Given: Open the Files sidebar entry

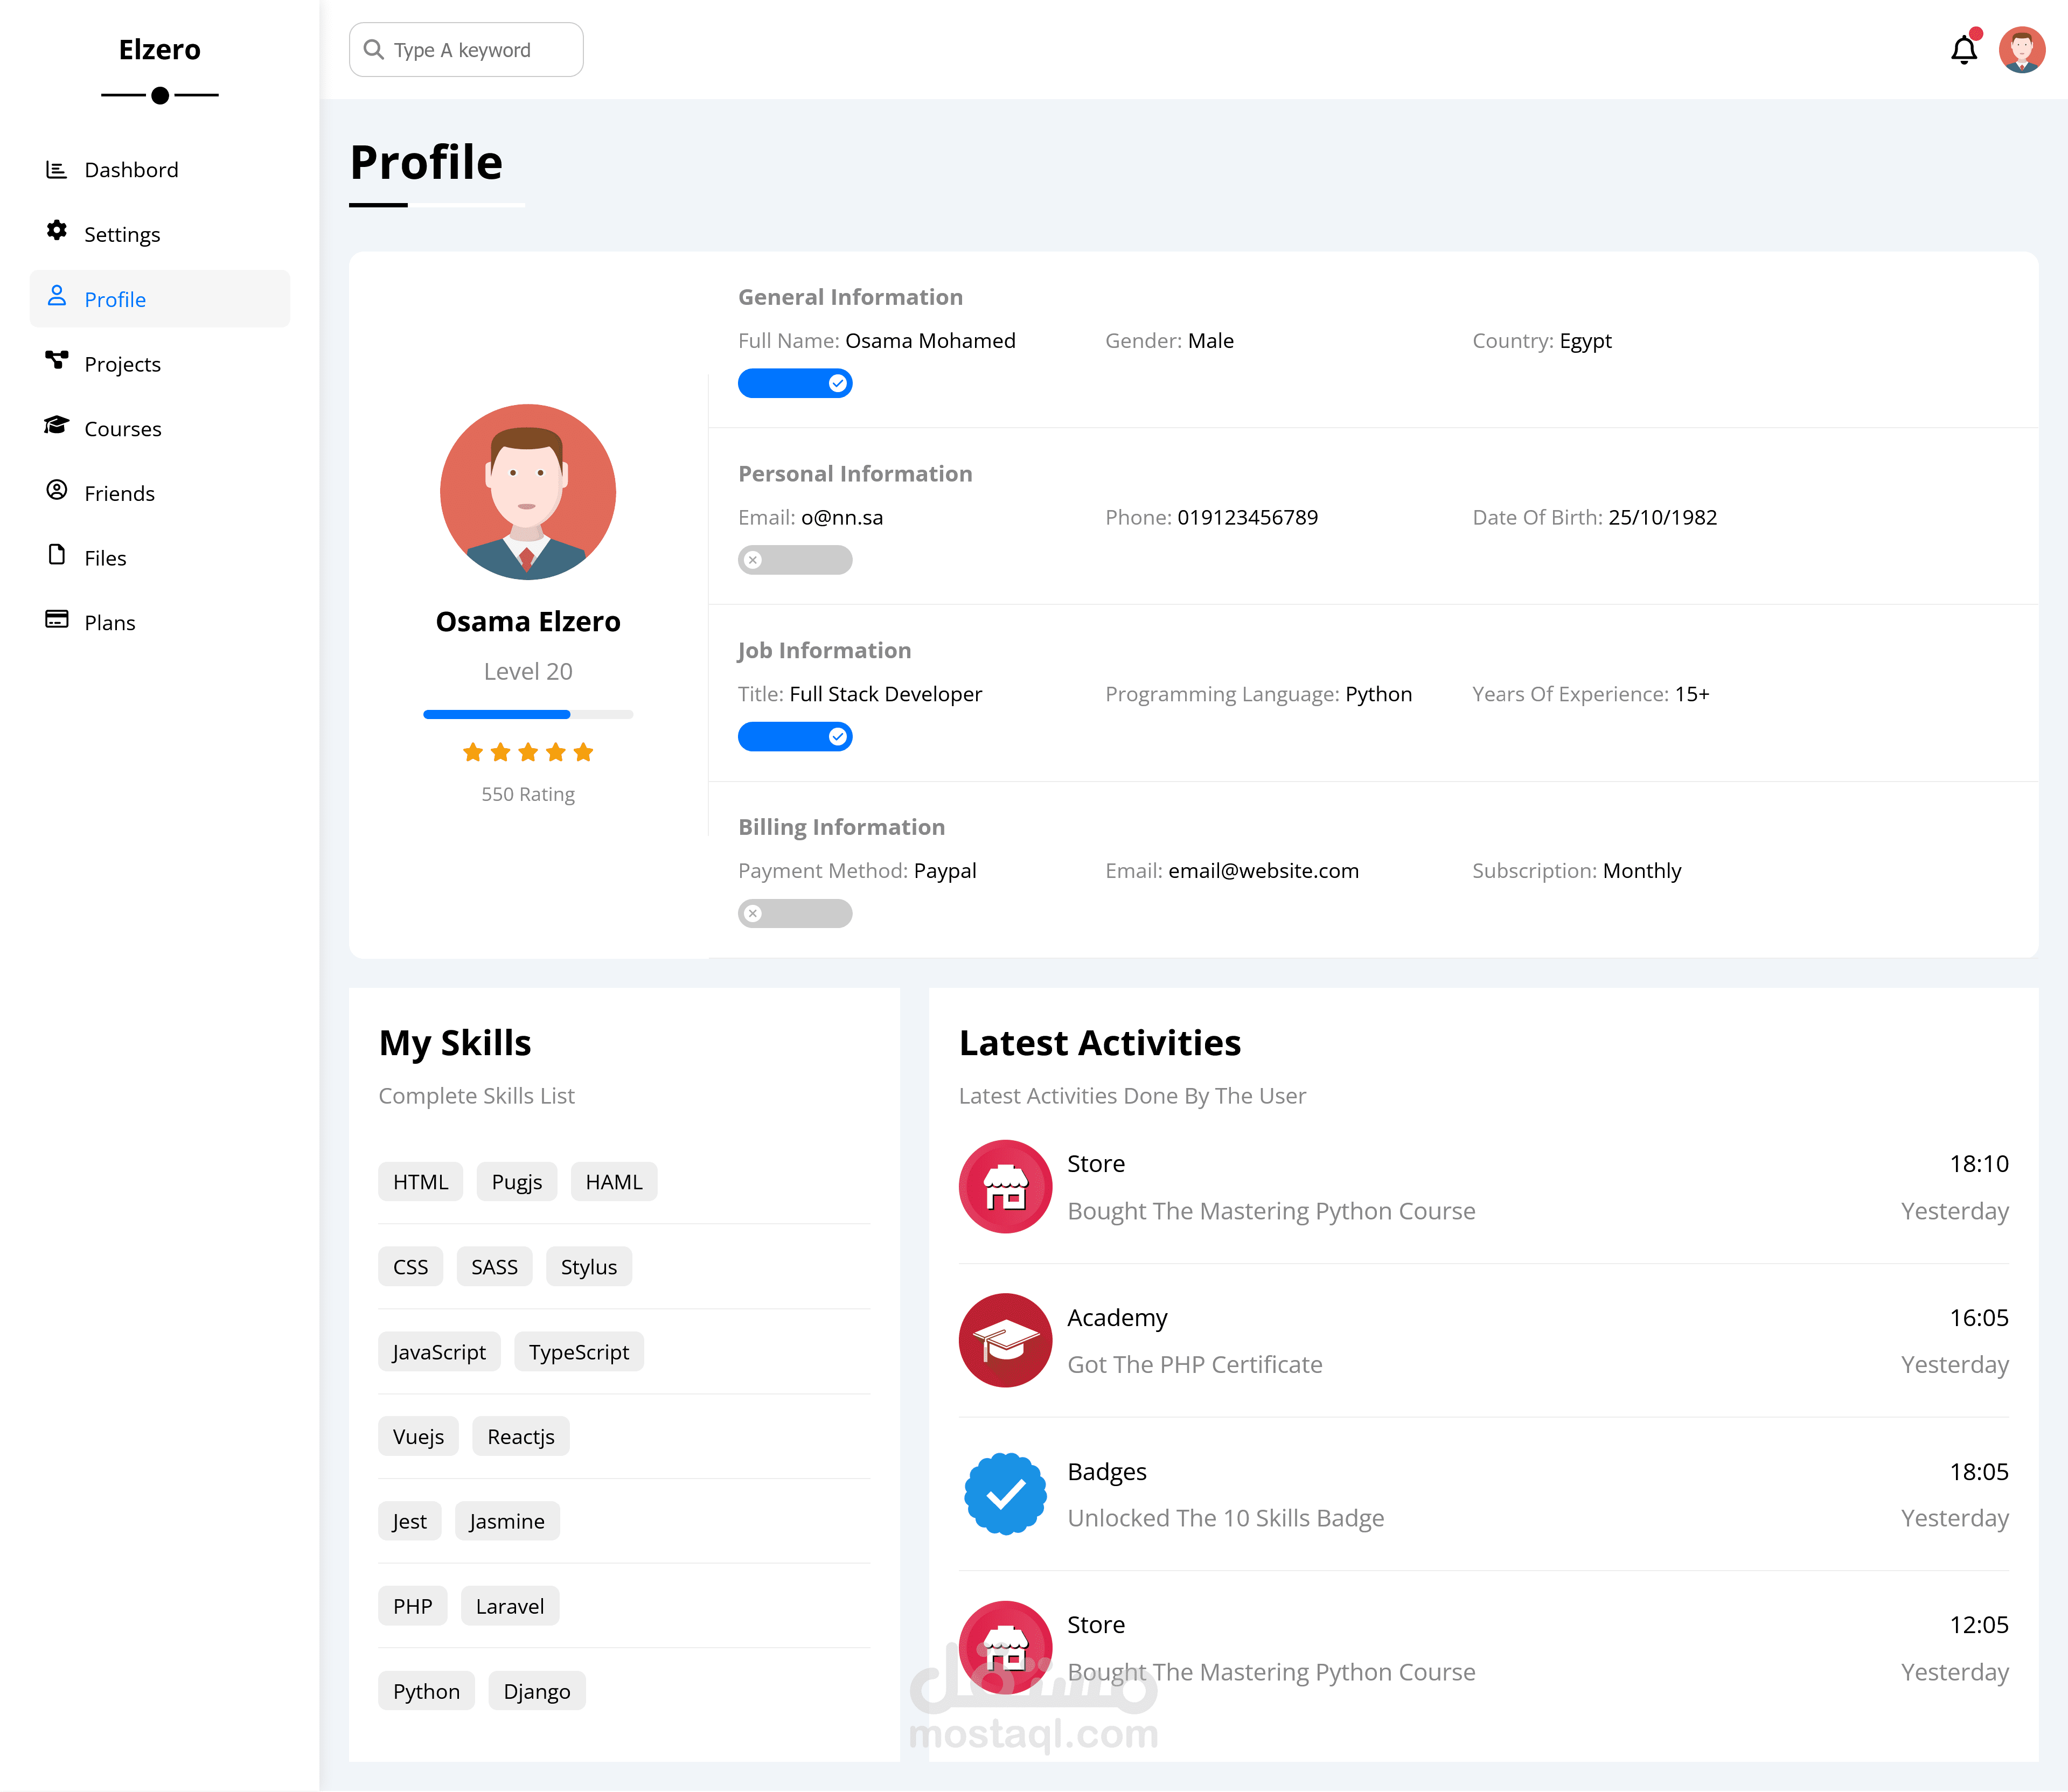Looking at the screenshot, I should (105, 558).
